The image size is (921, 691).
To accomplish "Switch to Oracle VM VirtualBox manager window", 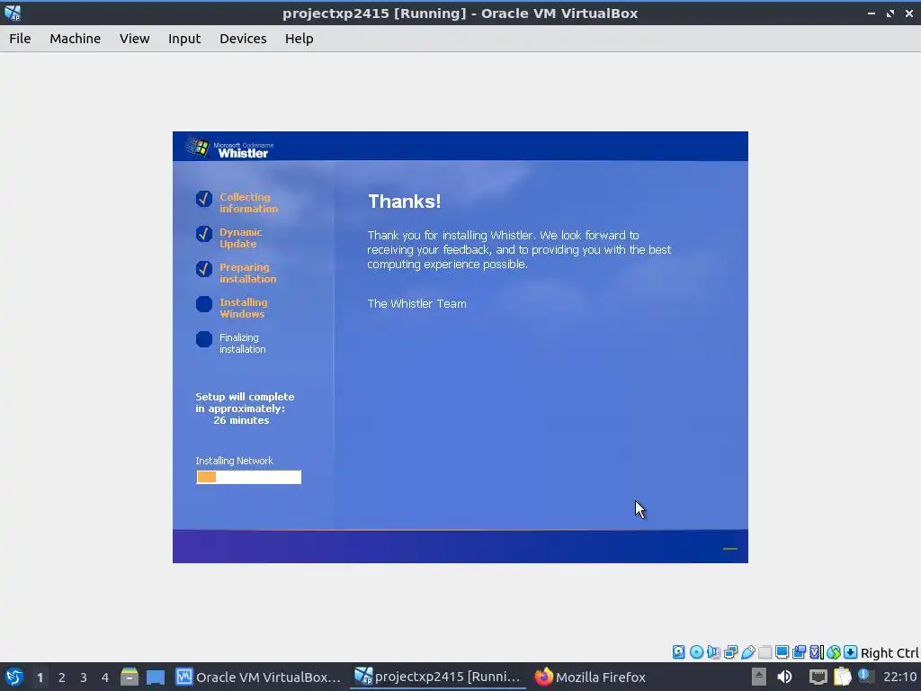I will [258, 677].
